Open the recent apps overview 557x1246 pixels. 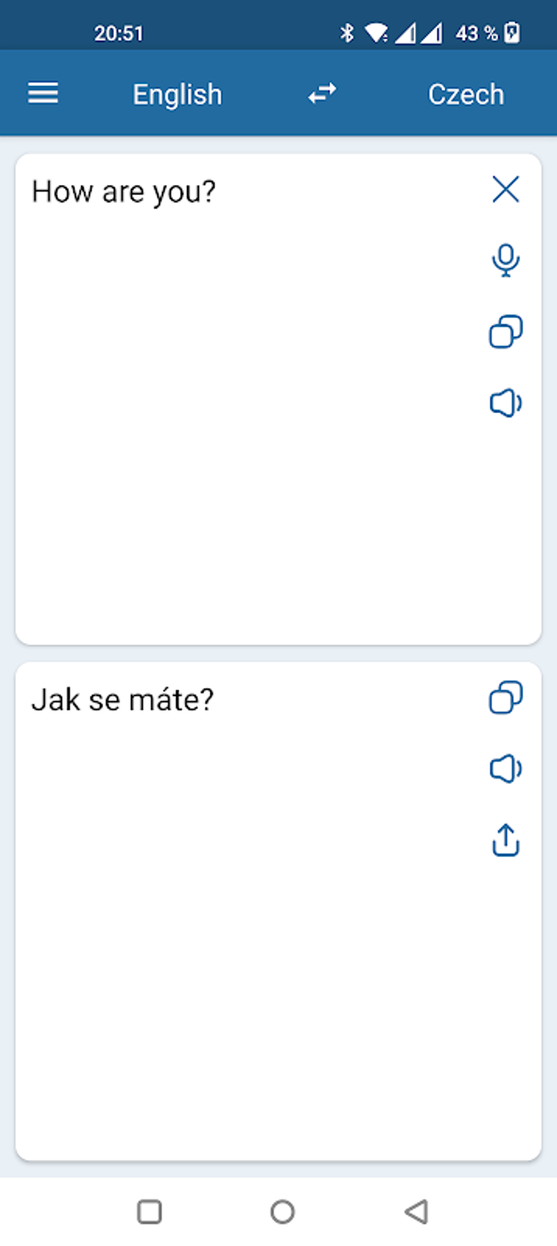coord(149,1212)
